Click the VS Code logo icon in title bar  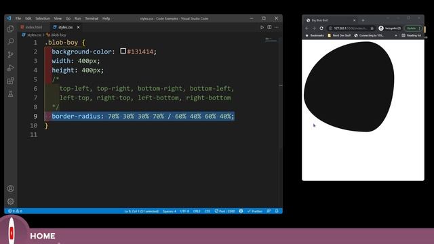click(x=9, y=18)
